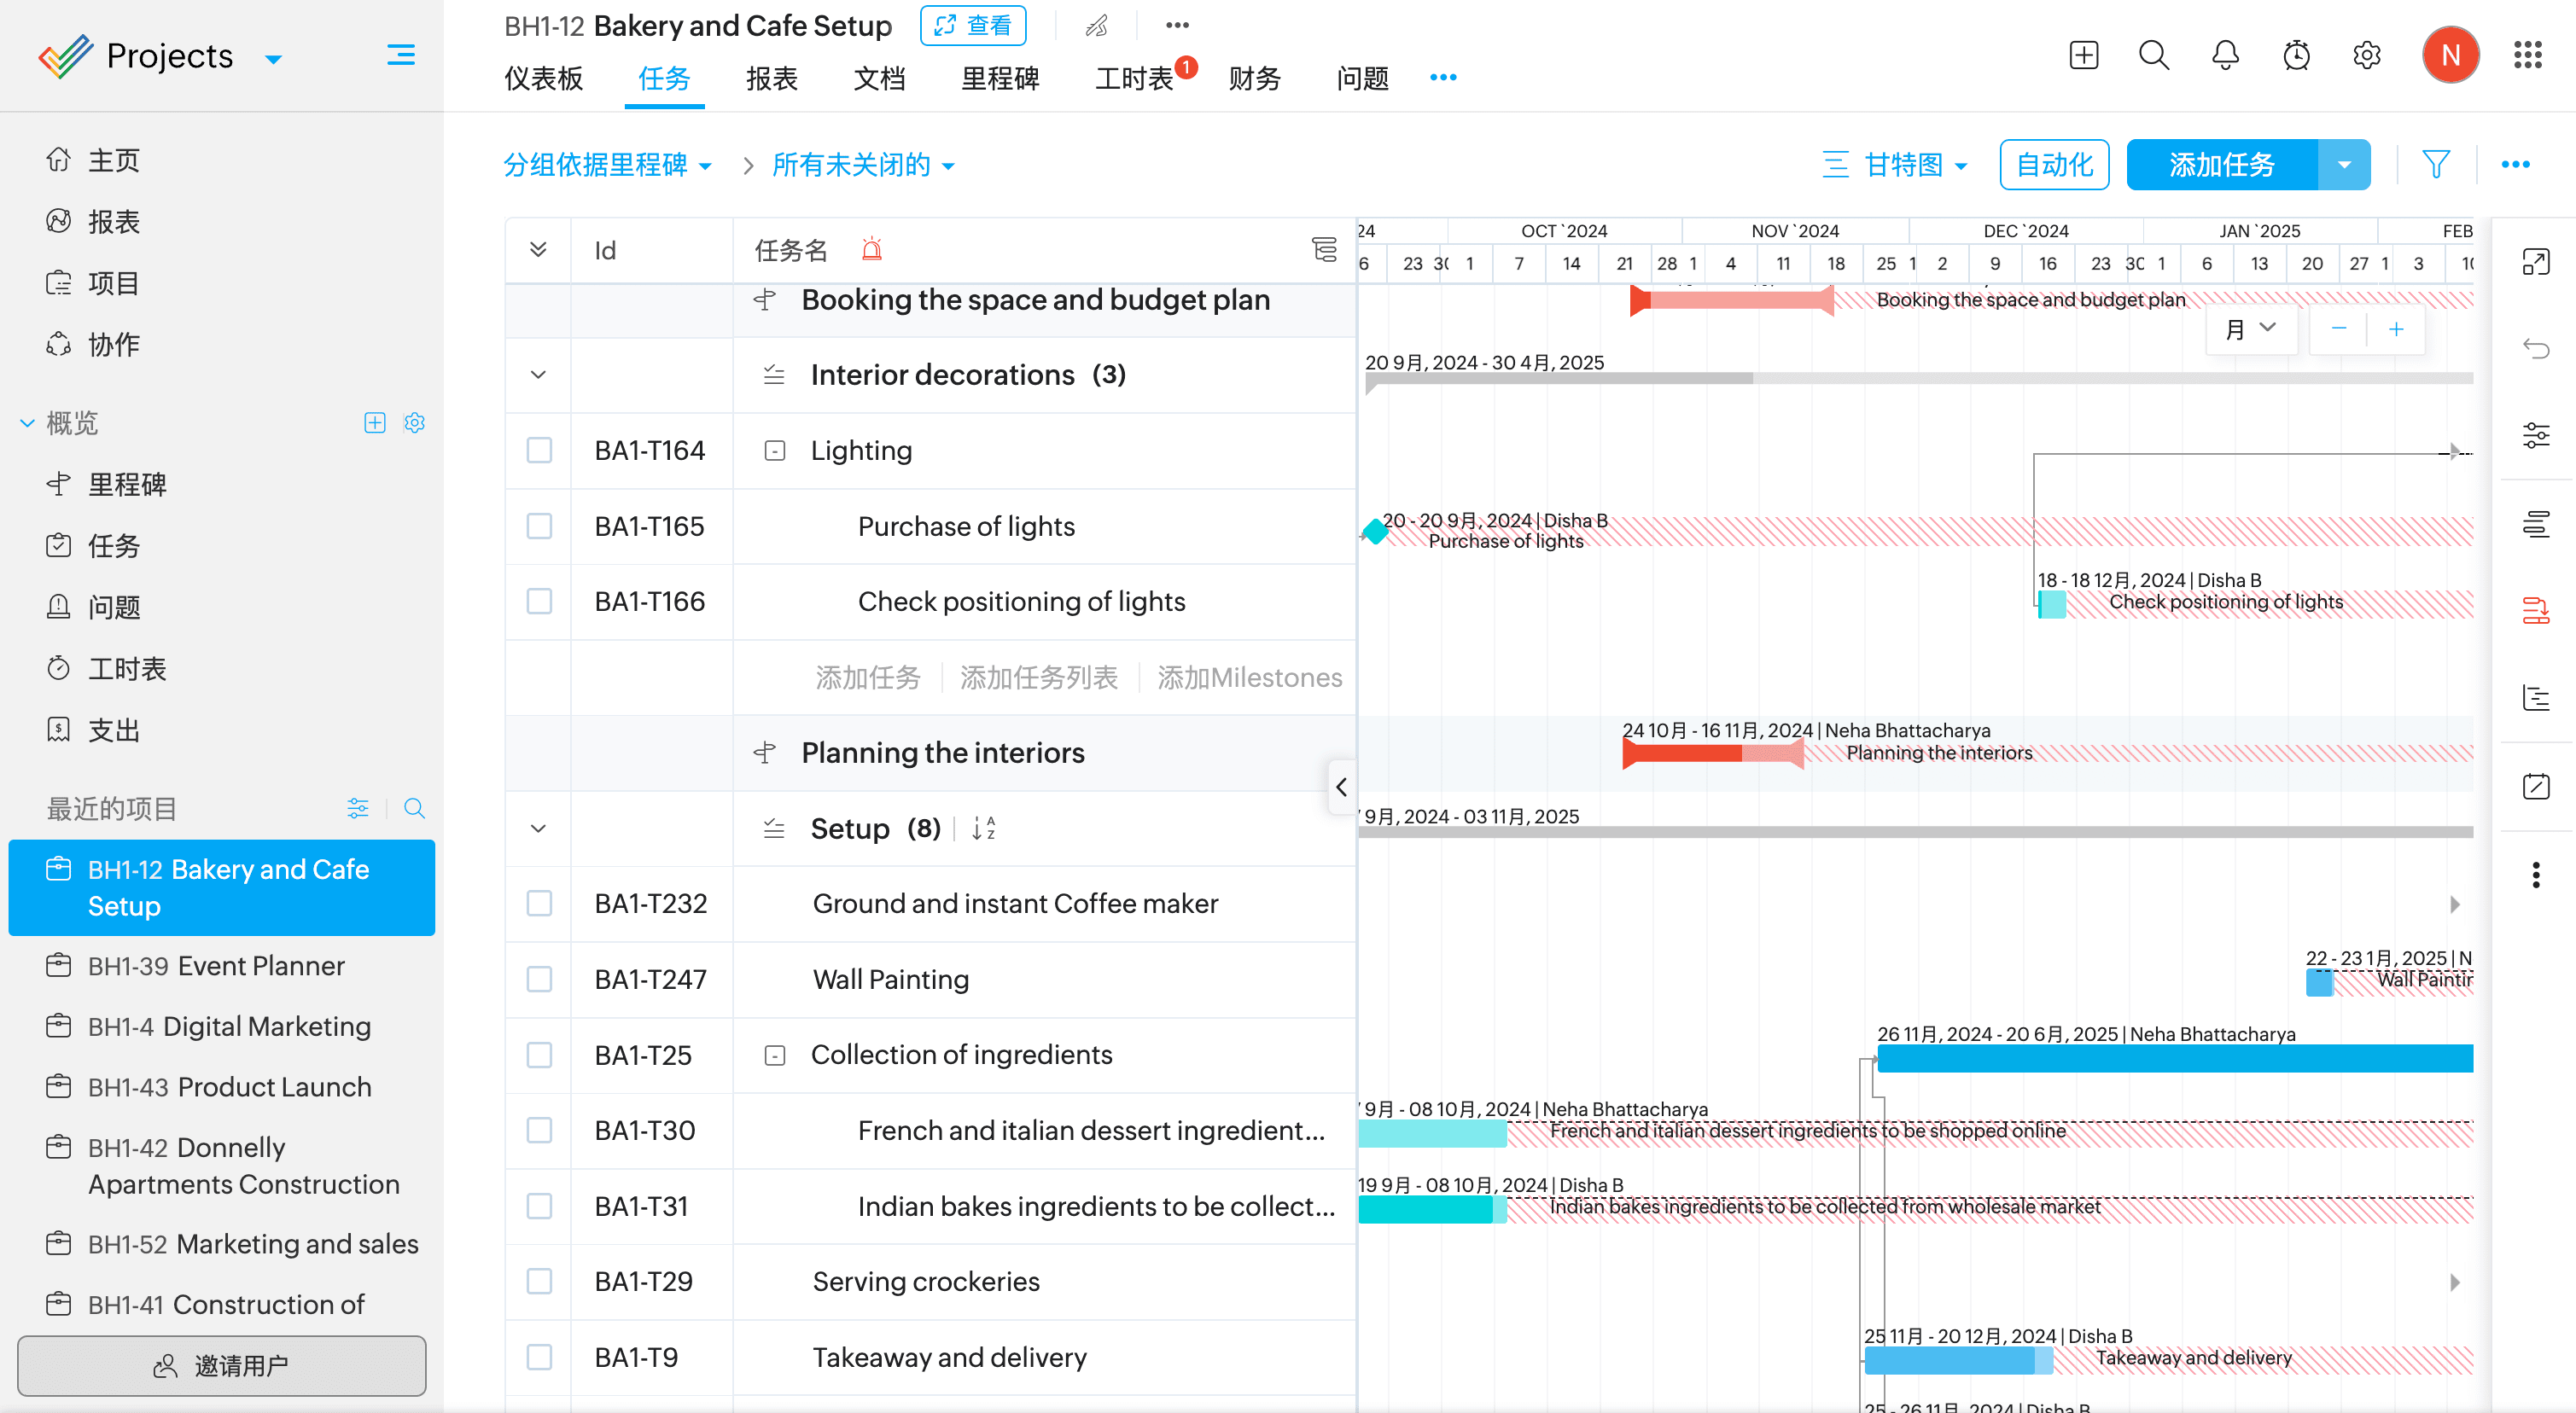The width and height of the screenshot is (2576, 1413).
Task: Click the 添加任务 blue button
Action: tap(2221, 165)
